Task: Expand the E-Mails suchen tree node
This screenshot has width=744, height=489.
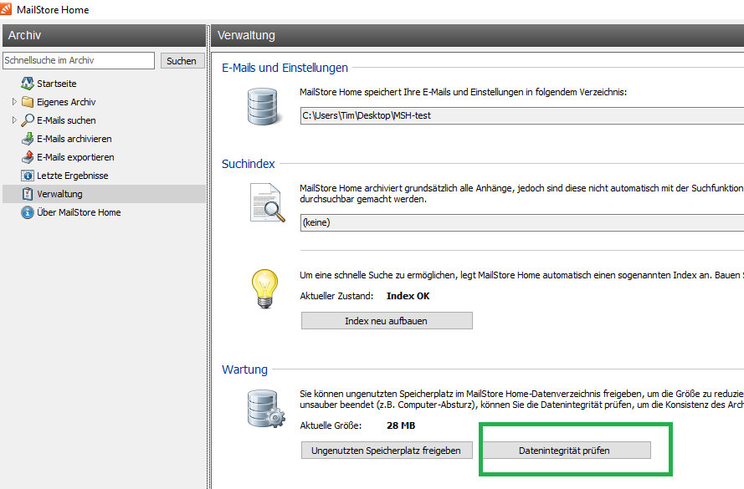Action: [x=13, y=120]
